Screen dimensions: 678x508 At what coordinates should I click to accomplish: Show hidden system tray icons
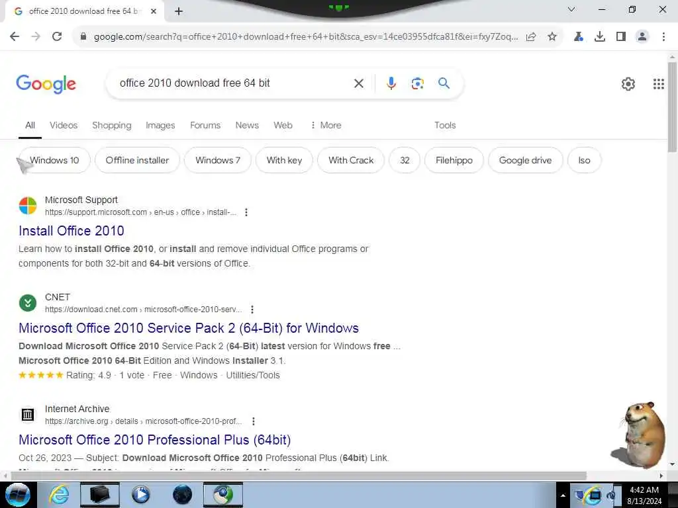(x=563, y=495)
